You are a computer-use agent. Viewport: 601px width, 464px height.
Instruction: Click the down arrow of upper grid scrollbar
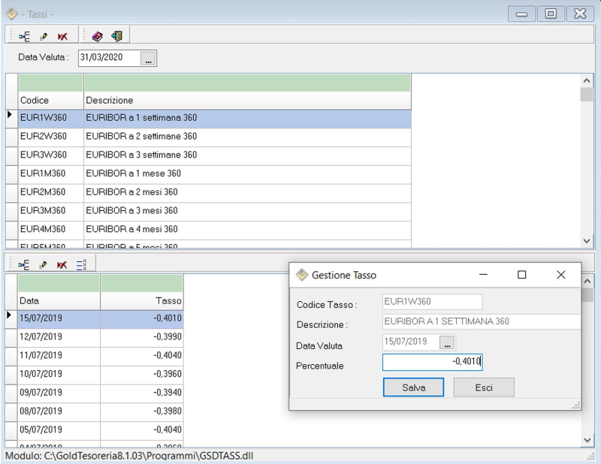[x=587, y=241]
